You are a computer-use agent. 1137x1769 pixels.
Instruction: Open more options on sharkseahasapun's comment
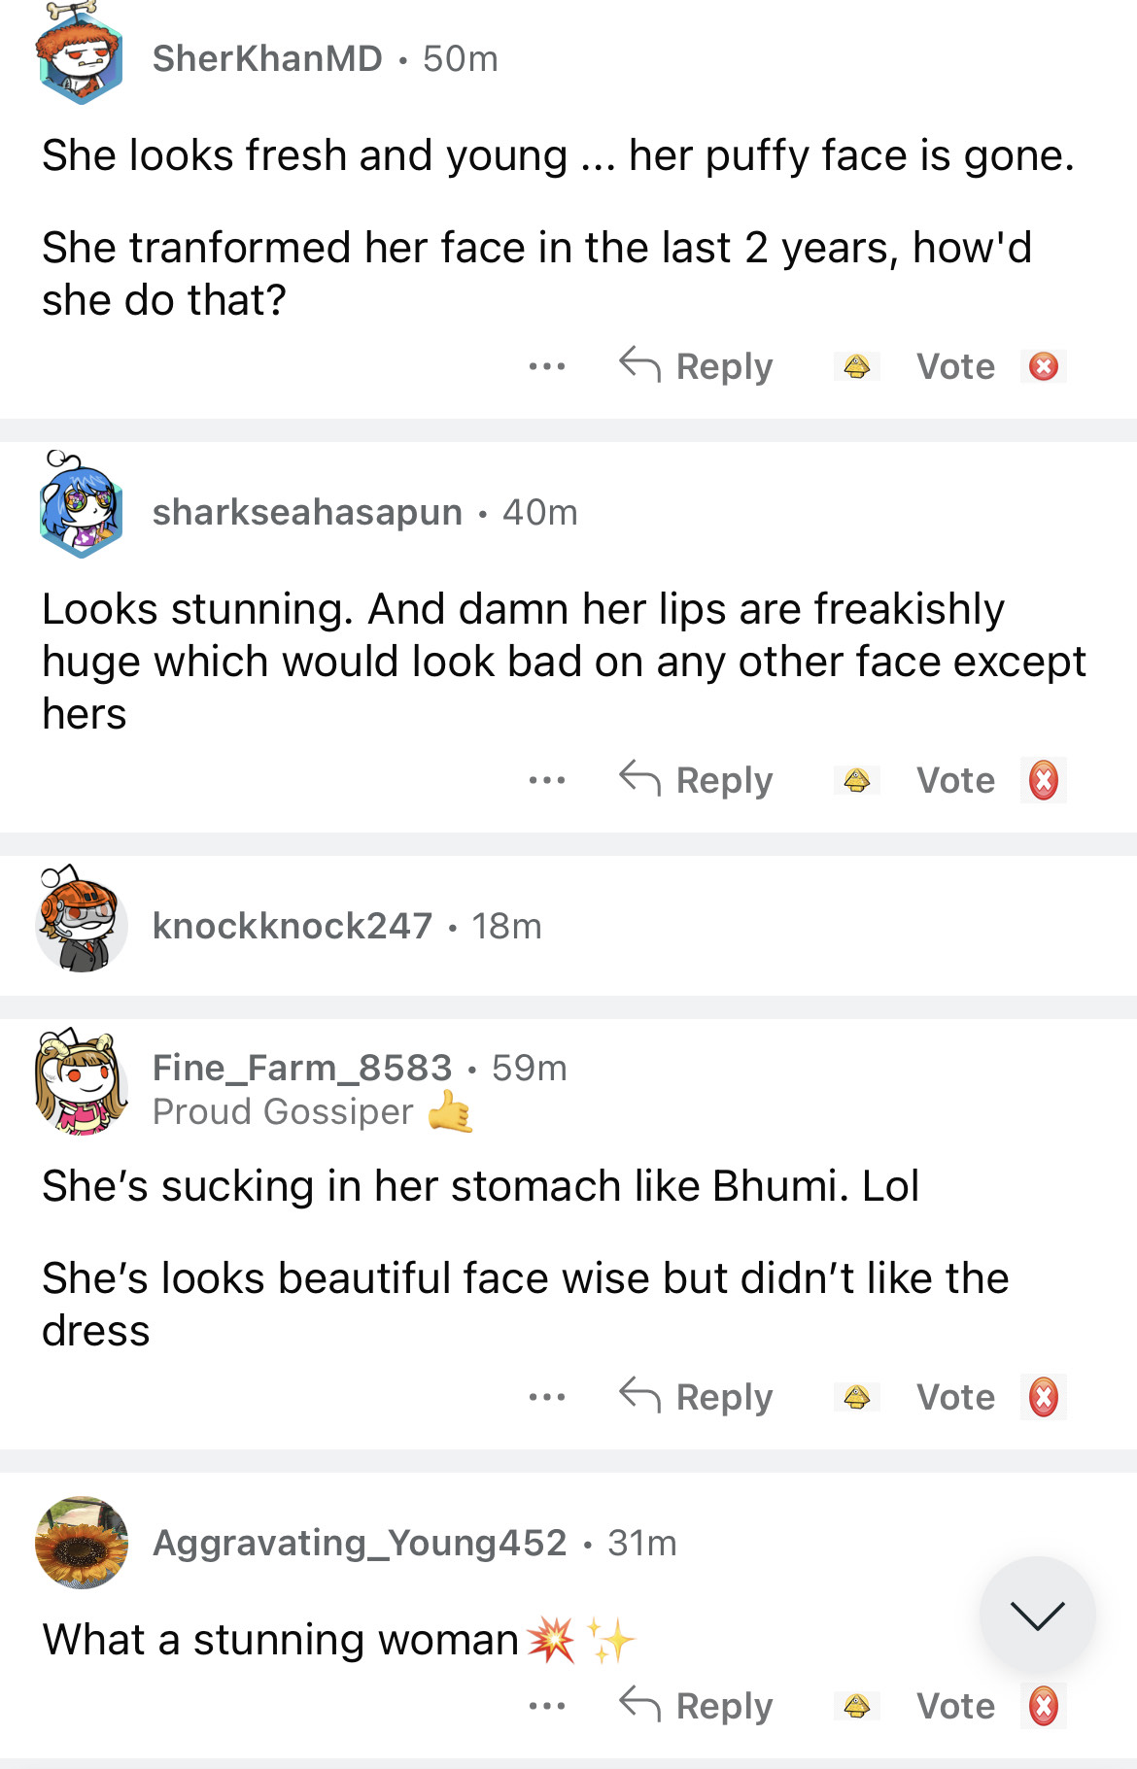click(x=547, y=781)
